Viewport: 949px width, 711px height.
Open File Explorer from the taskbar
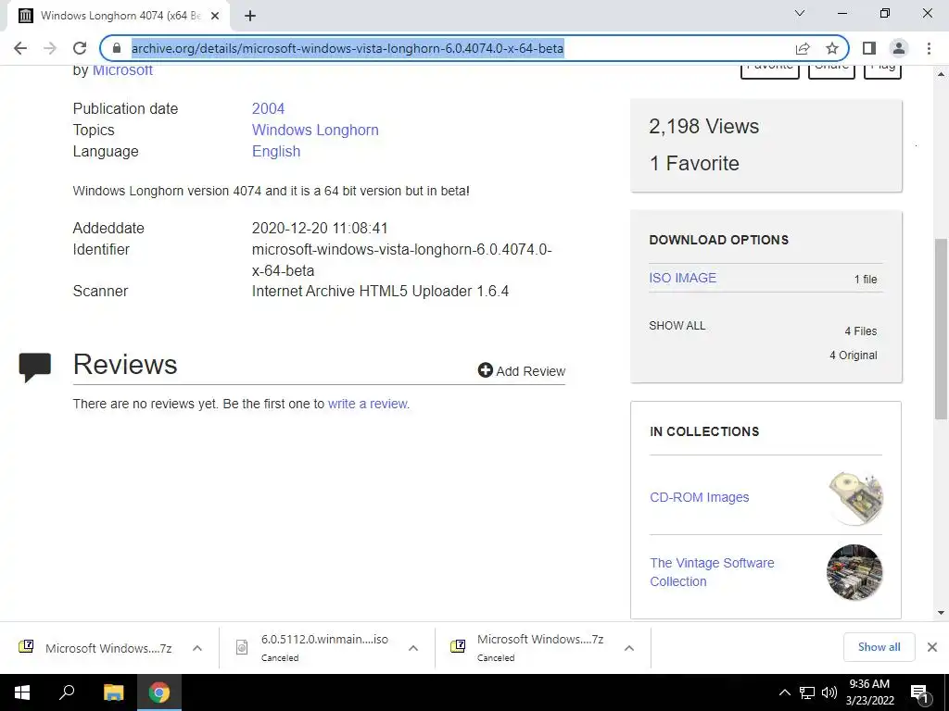113,692
